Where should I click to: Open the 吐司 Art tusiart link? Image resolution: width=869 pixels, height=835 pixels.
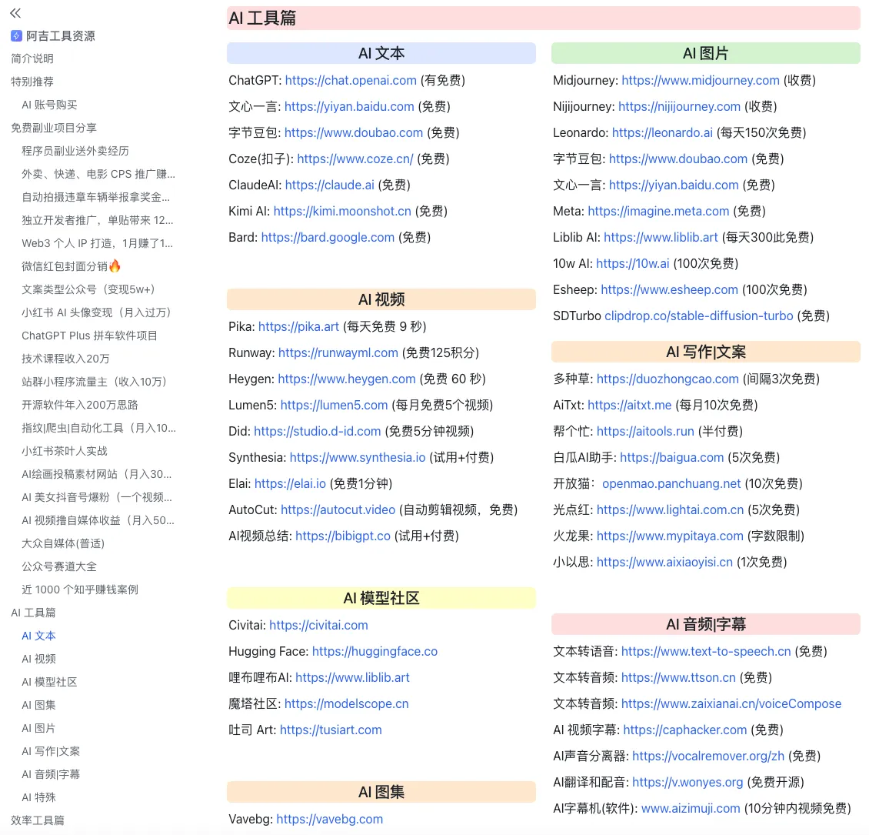click(x=331, y=730)
